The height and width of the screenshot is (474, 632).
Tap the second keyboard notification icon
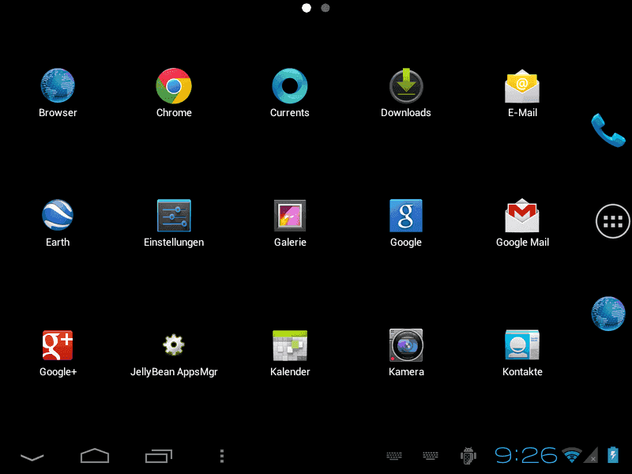(431, 456)
